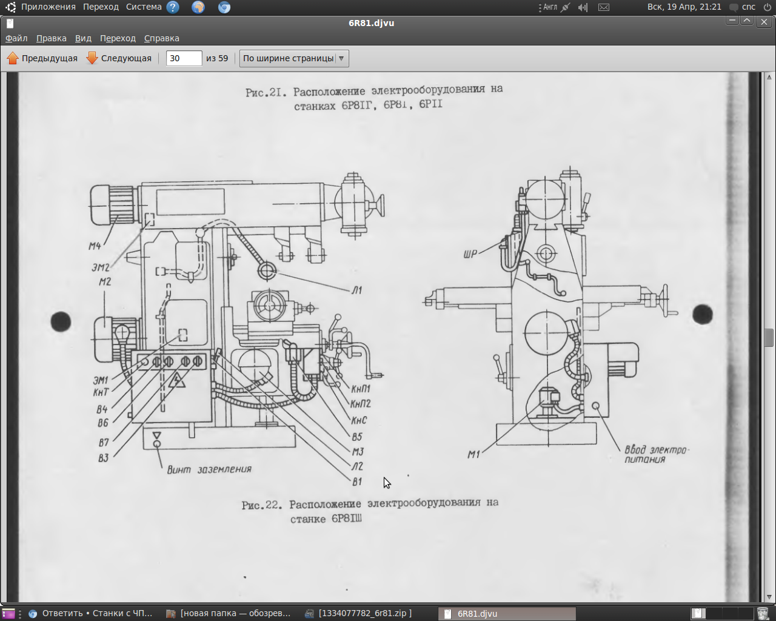Launch Chromium browser from top panel
This screenshot has height=621, width=776.
coord(224,7)
